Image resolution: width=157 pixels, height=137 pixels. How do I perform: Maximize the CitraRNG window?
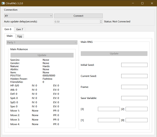point(142,3)
